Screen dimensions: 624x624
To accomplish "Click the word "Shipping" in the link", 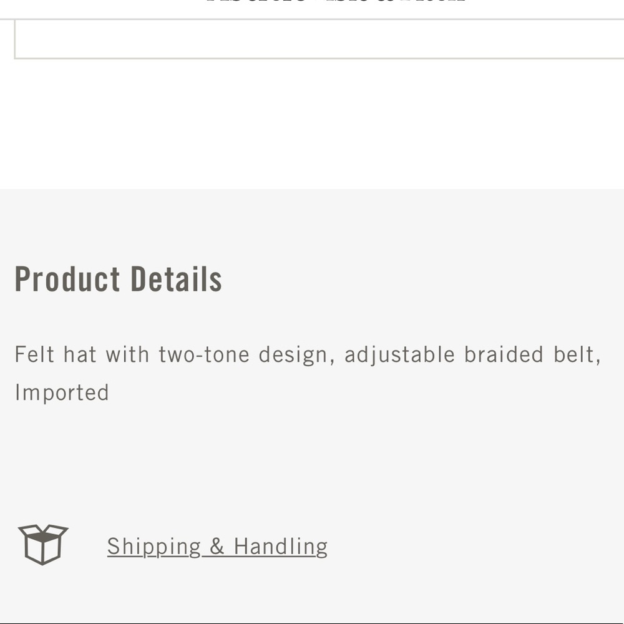I will [x=154, y=547].
